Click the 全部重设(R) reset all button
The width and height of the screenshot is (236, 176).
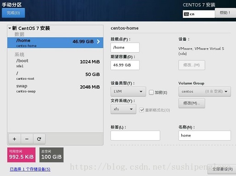[222, 169]
